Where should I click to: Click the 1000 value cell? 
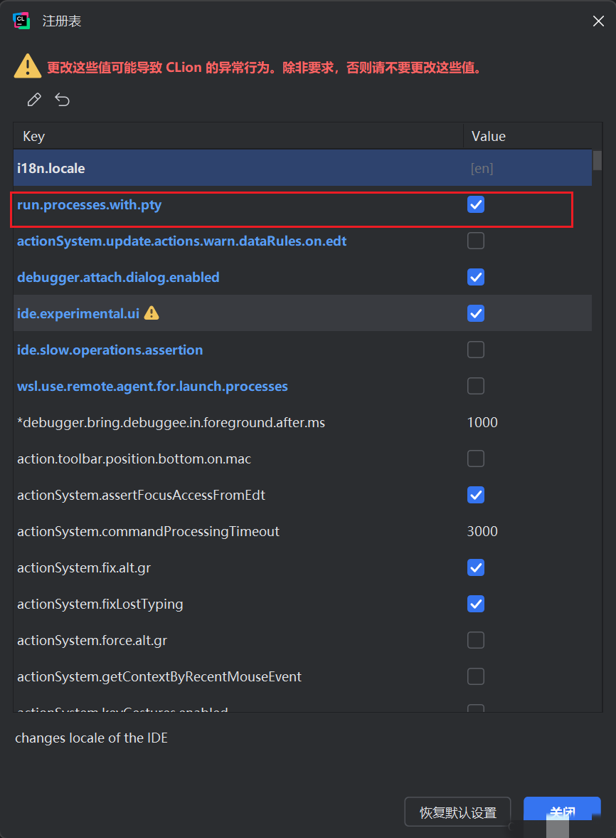[482, 423]
